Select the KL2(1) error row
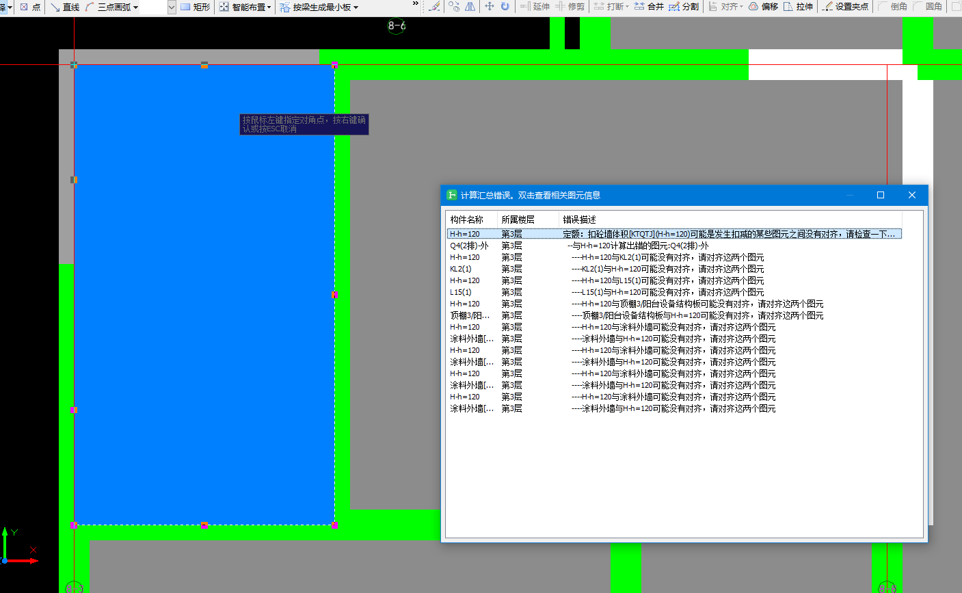Screen dimensions: 962x593 pyautogui.click(x=674, y=269)
